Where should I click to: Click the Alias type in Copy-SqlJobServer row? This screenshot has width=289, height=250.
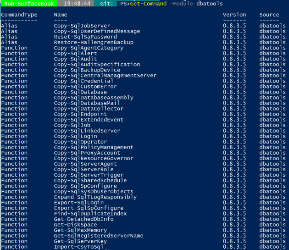pyautogui.click(x=9, y=26)
